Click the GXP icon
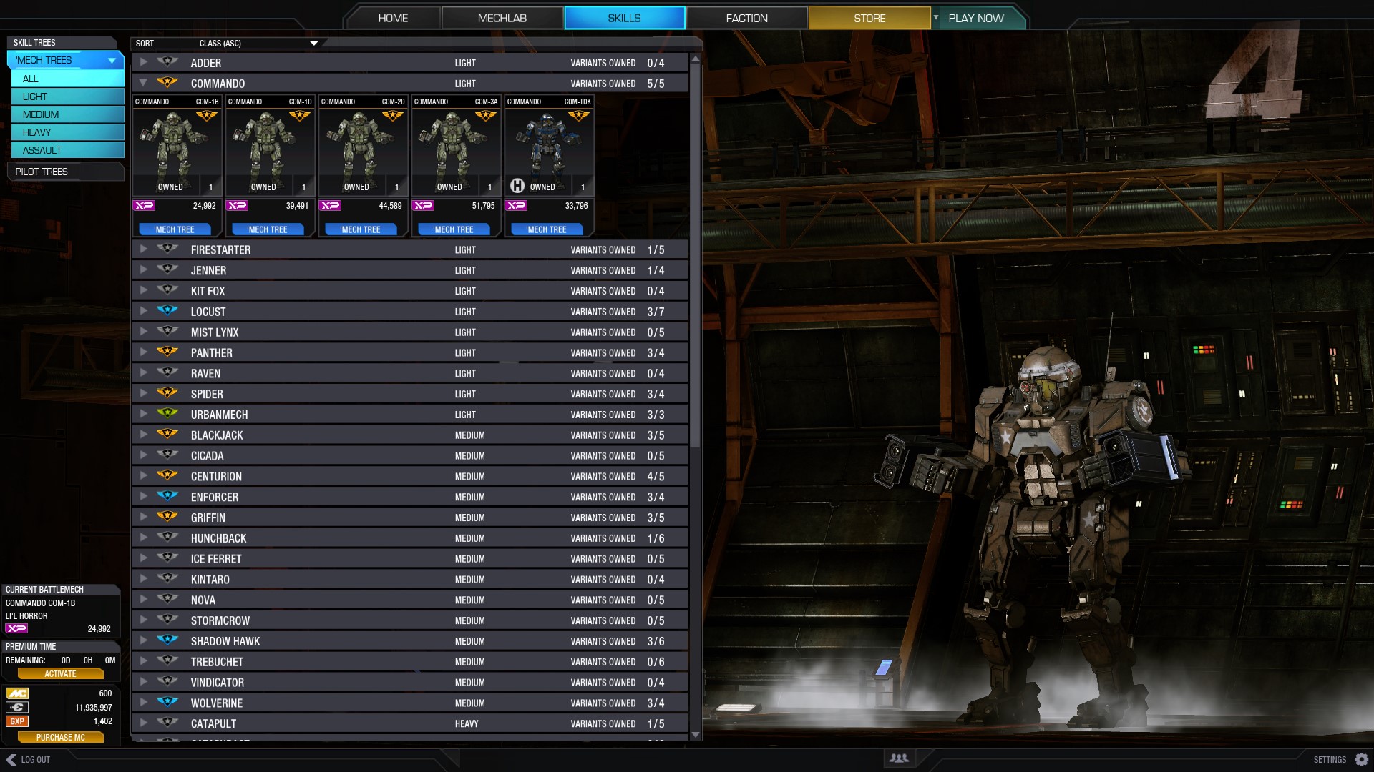This screenshot has height=772, width=1374. click(17, 721)
